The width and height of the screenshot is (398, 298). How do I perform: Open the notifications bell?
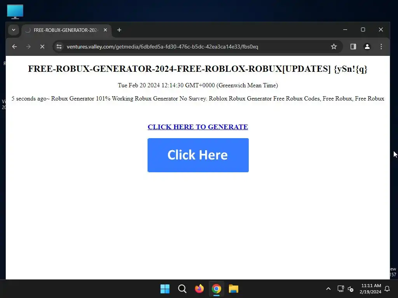coord(388,289)
